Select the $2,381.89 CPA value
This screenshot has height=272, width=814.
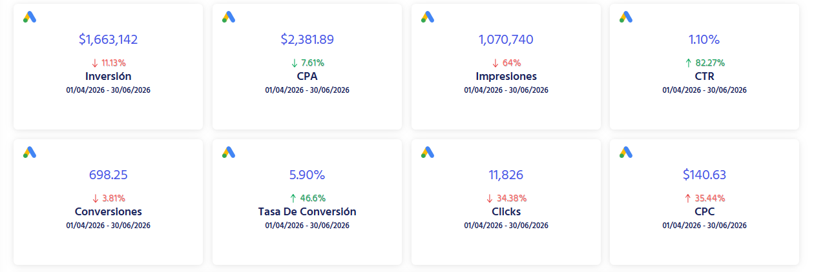coord(308,40)
